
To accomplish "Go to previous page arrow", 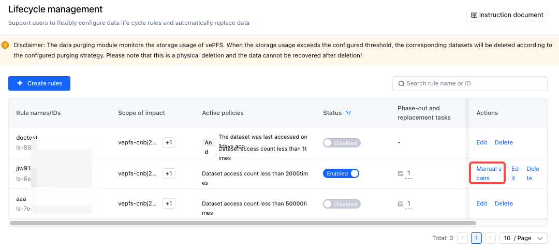I will click(462, 238).
